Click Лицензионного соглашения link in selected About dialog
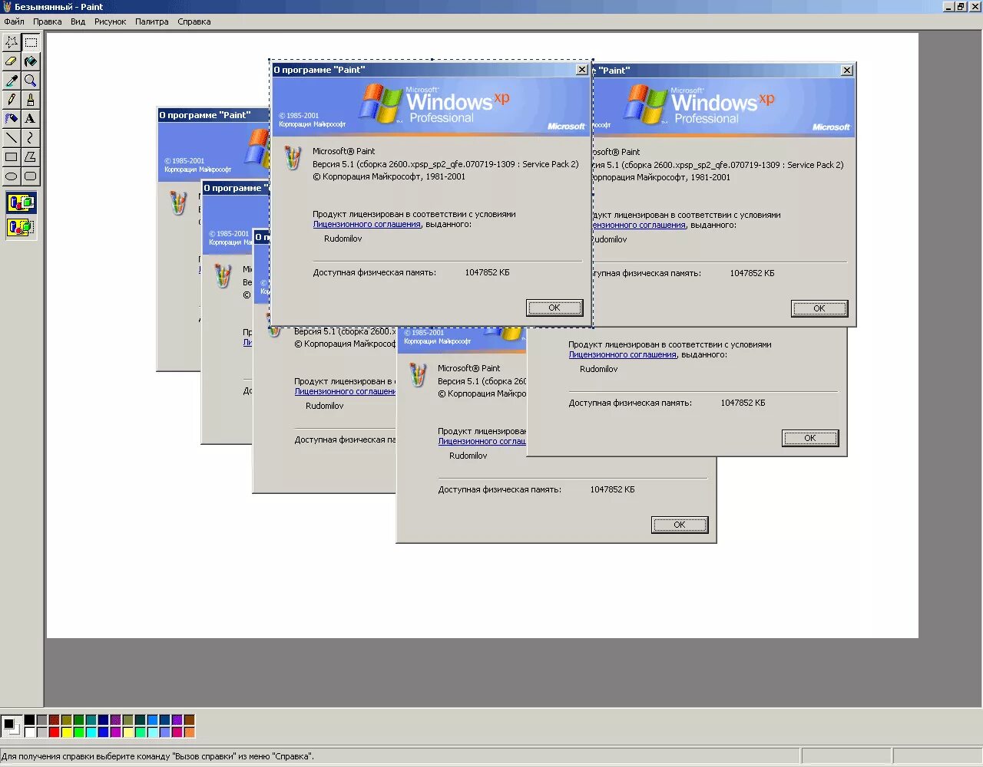The height and width of the screenshot is (767, 983). (x=367, y=225)
